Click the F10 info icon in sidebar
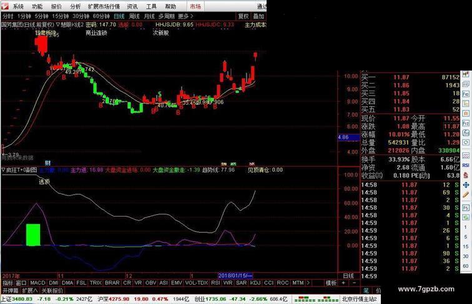 point(466,94)
